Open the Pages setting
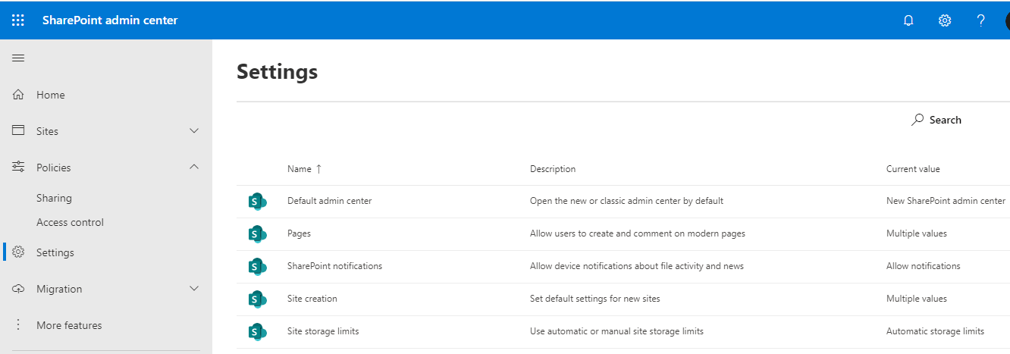This screenshot has height=354, width=1010. pos(299,233)
